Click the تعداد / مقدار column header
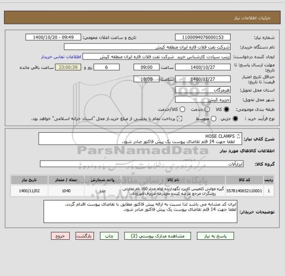This screenshot has height=276, width=285. click(x=66, y=180)
